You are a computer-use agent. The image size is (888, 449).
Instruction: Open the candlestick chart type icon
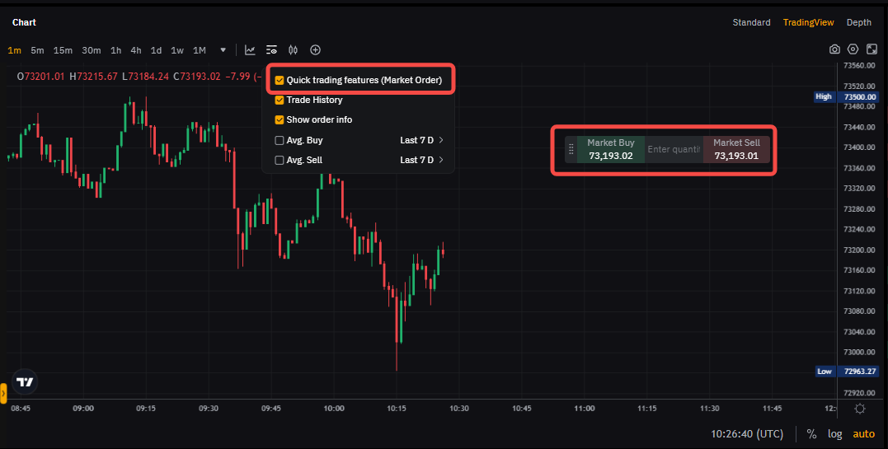point(293,49)
